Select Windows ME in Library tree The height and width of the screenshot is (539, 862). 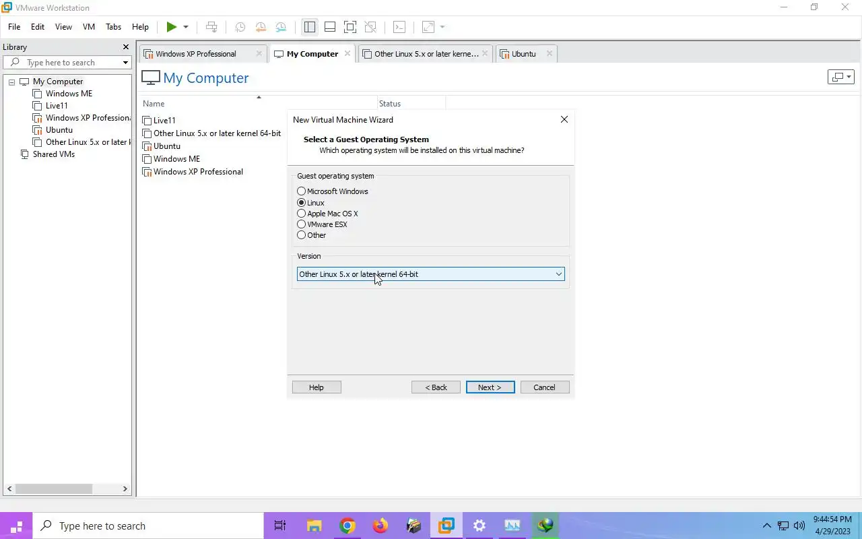click(x=69, y=94)
